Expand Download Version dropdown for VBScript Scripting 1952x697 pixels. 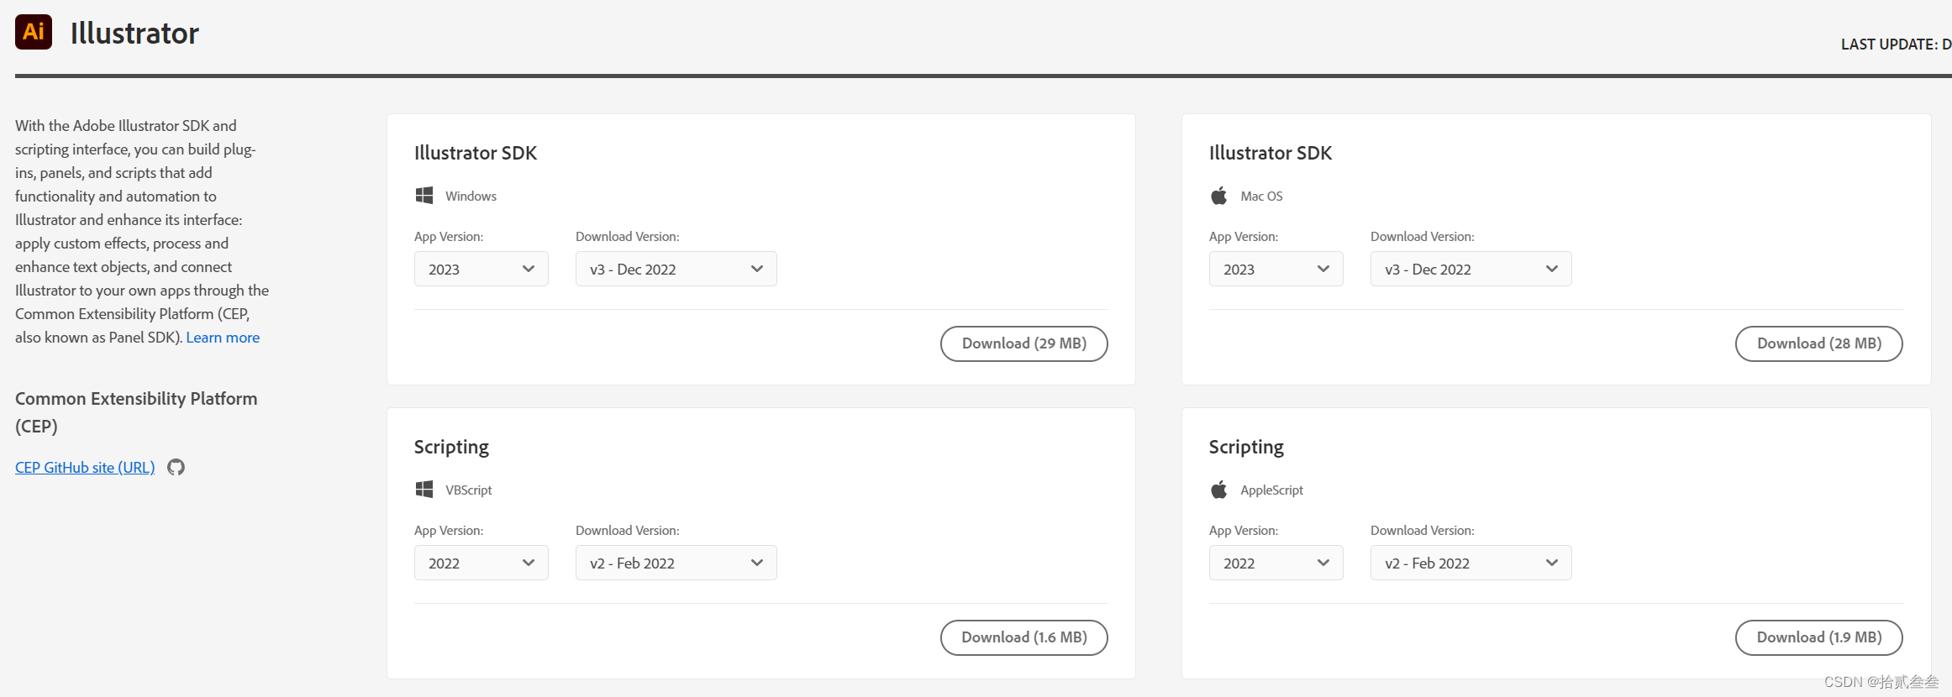tap(676, 563)
